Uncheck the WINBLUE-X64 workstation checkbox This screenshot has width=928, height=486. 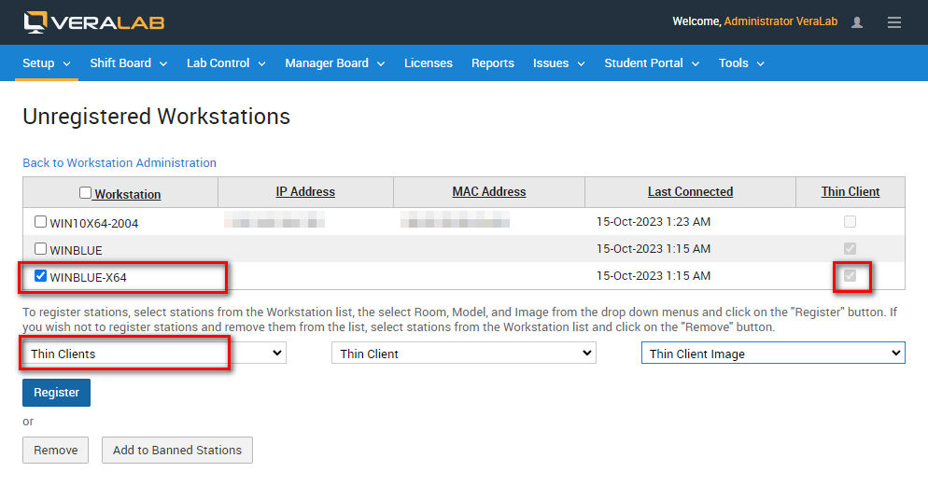40,276
